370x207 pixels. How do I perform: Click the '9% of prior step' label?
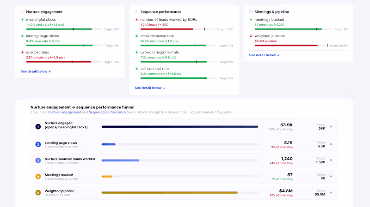tap(282, 147)
